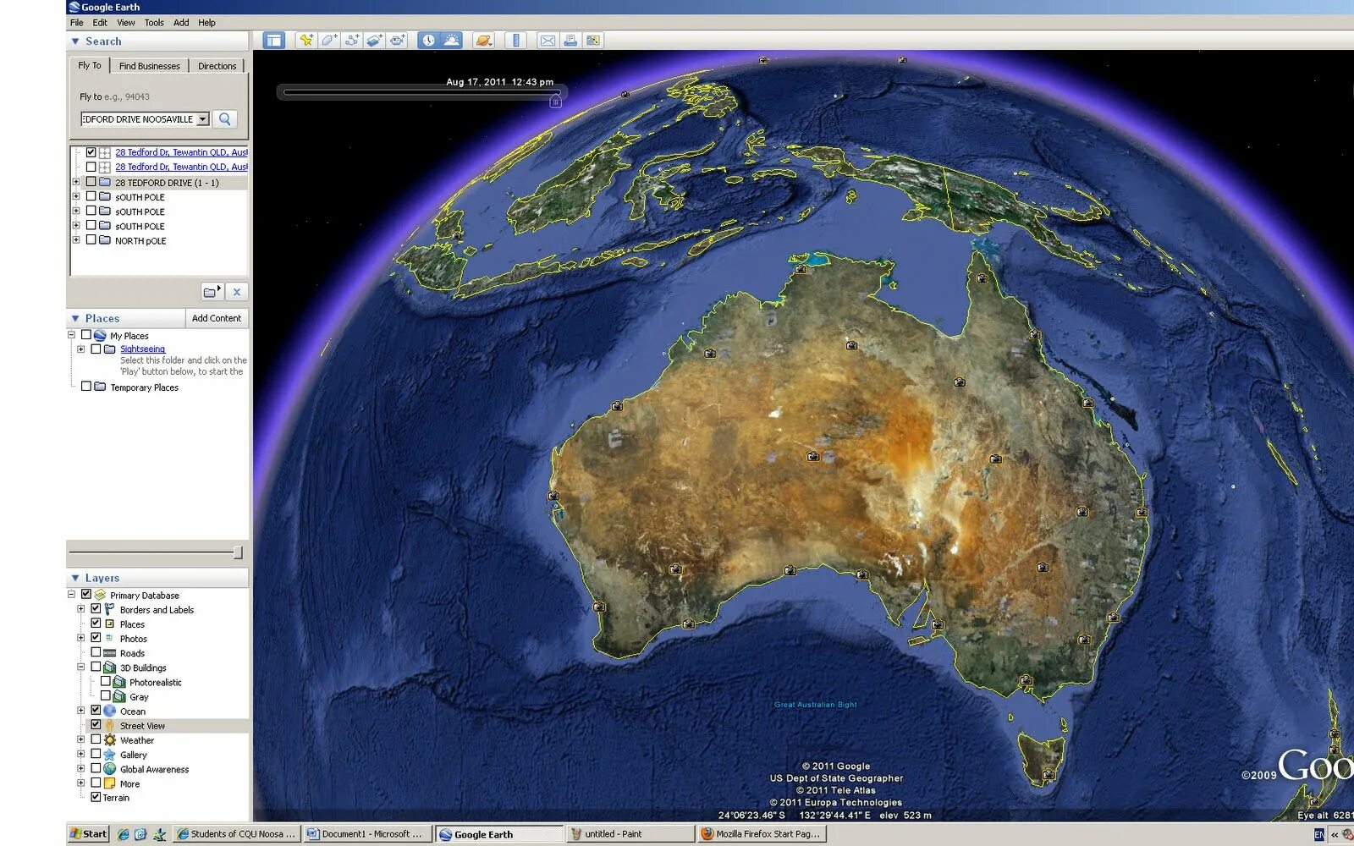Screen dimensions: 1354x846
Task: Click the Global Awareness globe icon
Action: coord(110,769)
